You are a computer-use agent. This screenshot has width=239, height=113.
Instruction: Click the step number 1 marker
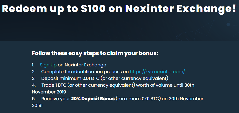click(33, 65)
